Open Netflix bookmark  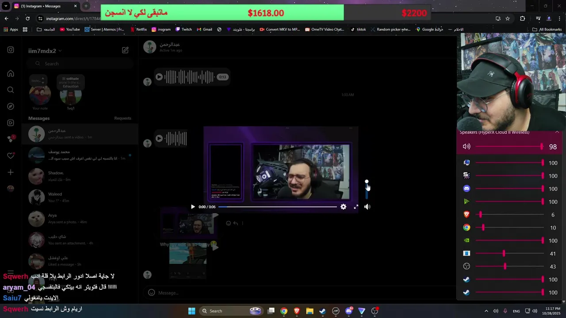(x=138, y=30)
